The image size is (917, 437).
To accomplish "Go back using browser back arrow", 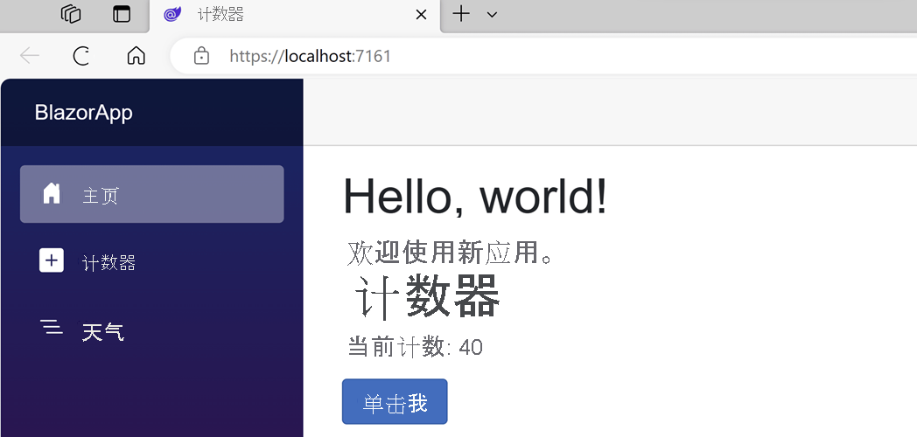I will click(29, 56).
